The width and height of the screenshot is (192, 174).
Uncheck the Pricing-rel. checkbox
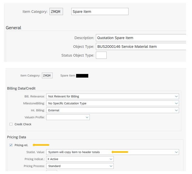(11, 145)
